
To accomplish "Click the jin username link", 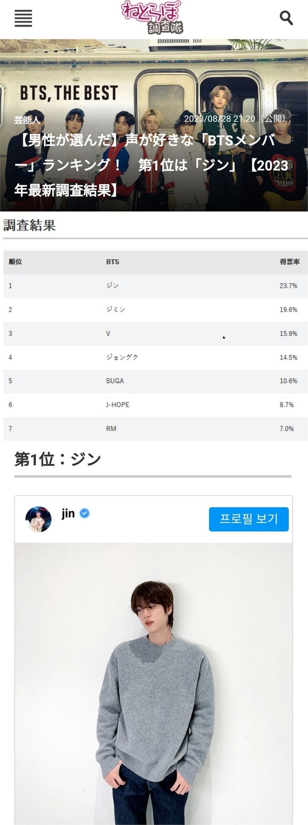I will click(x=68, y=513).
